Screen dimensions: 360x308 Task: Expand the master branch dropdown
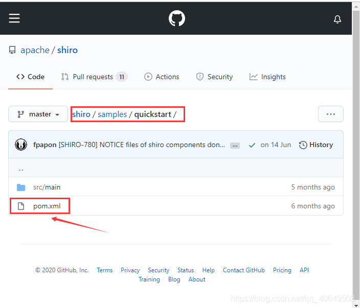[x=38, y=114]
